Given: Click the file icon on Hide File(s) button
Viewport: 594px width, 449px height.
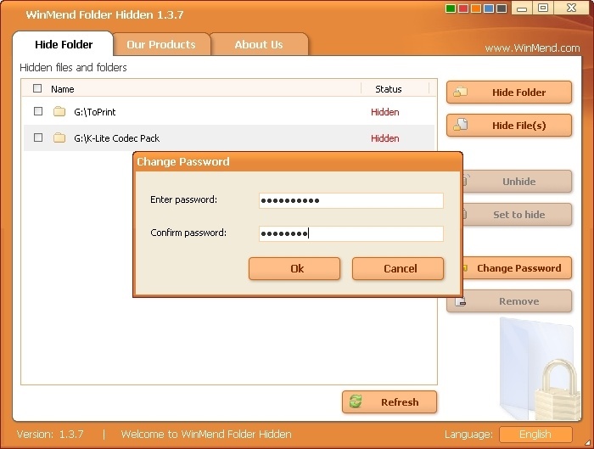Looking at the screenshot, I should click(461, 124).
